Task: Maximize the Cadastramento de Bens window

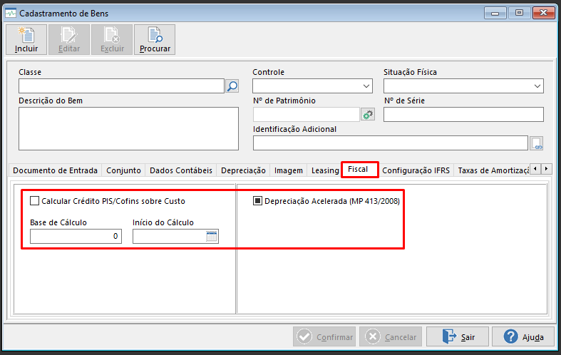Action: click(x=519, y=14)
